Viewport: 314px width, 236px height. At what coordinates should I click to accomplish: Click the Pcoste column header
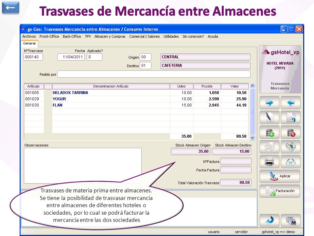pyautogui.click(x=207, y=86)
